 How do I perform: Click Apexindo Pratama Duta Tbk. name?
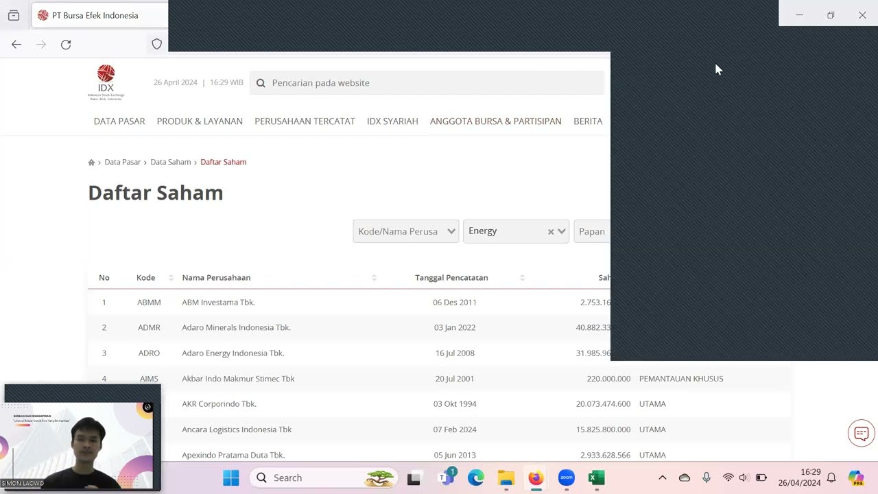point(233,455)
